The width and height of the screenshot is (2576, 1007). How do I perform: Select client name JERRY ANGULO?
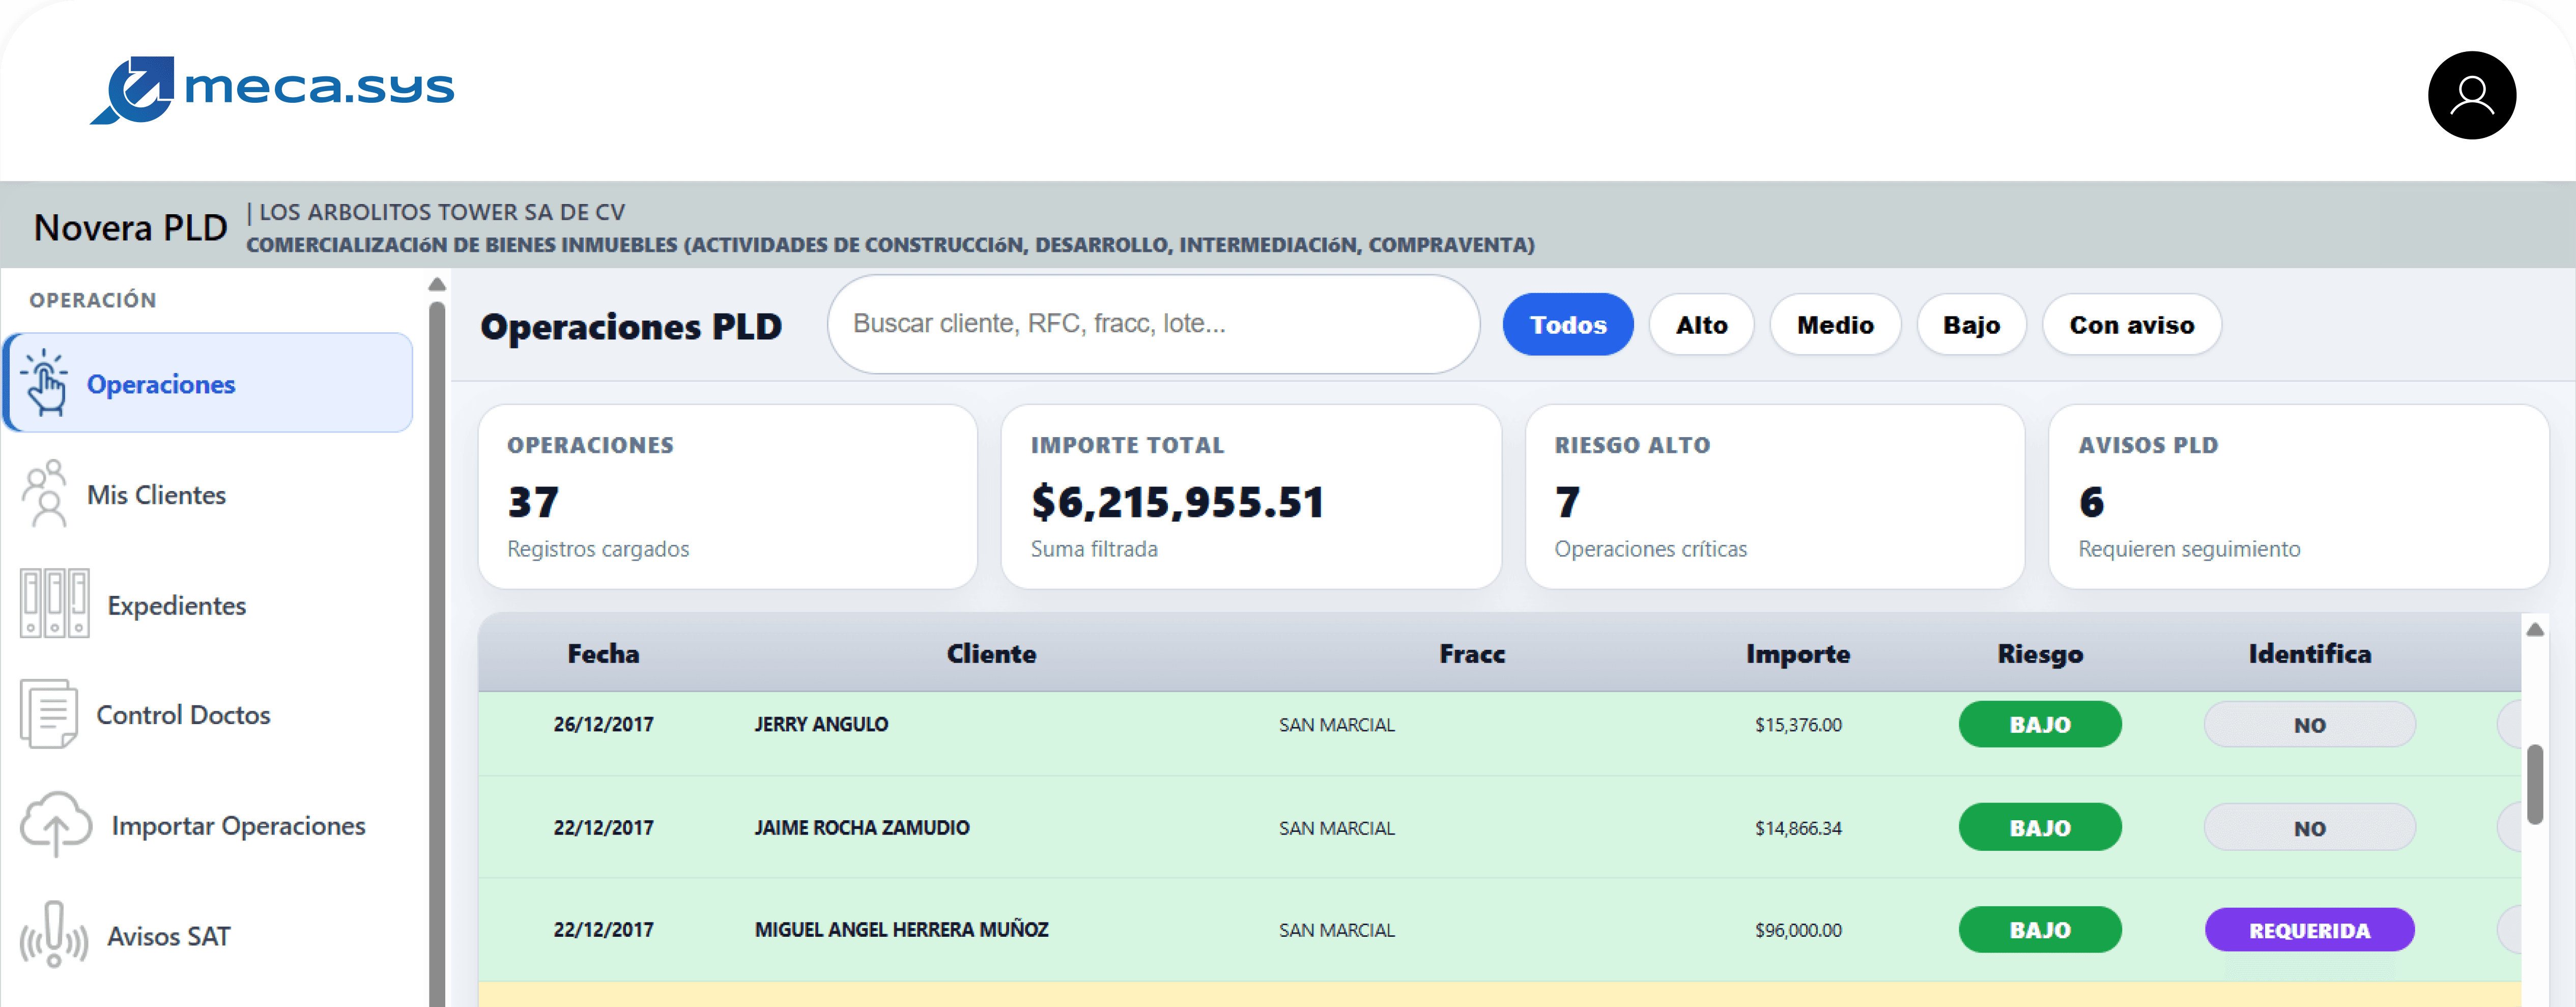(x=821, y=724)
